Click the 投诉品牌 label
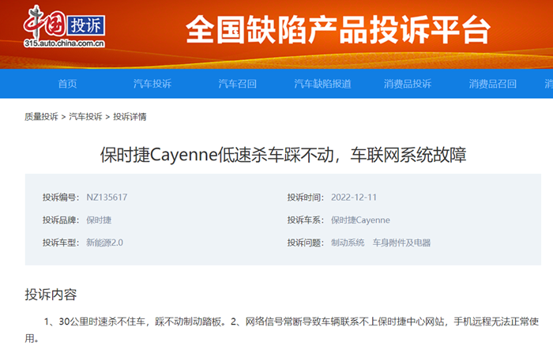The image size is (553, 346). [x=61, y=220]
